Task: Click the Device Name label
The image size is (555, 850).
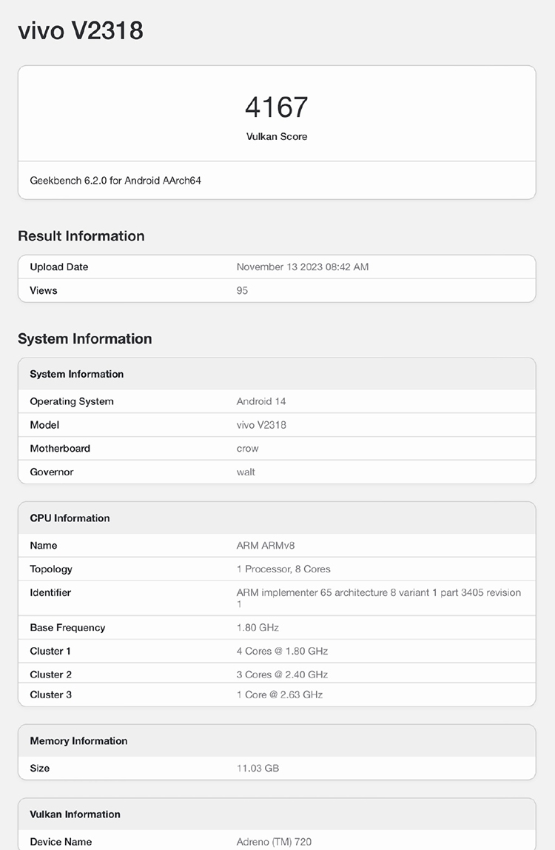Action: click(61, 842)
